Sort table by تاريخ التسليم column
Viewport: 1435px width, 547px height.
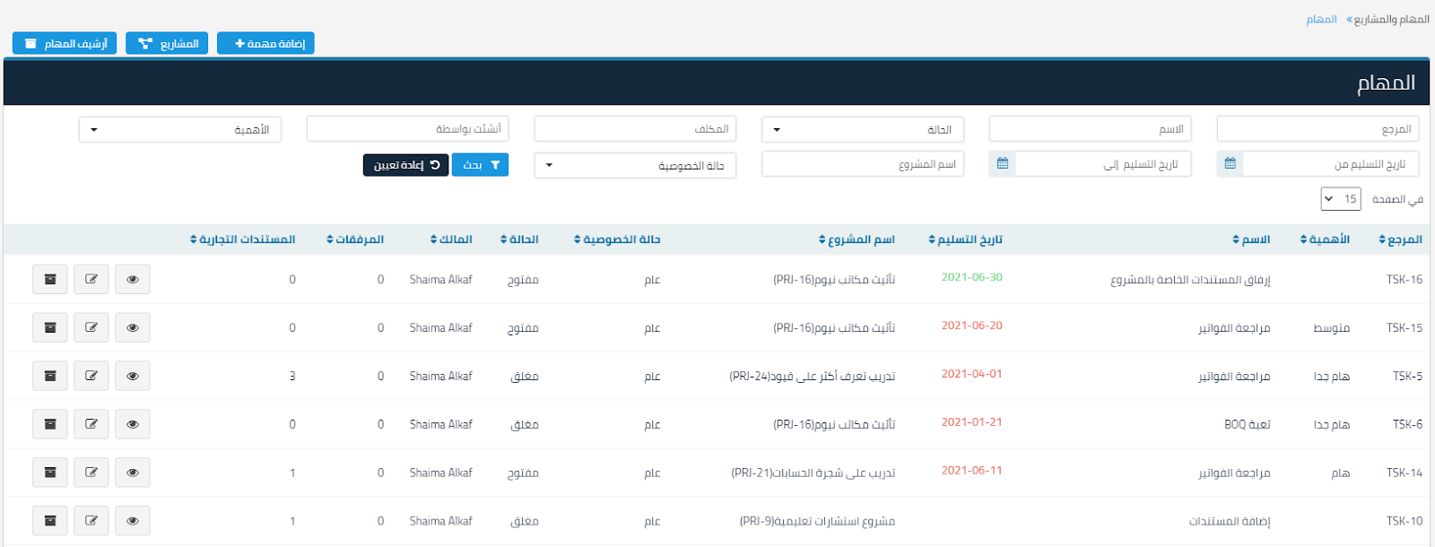[965, 239]
